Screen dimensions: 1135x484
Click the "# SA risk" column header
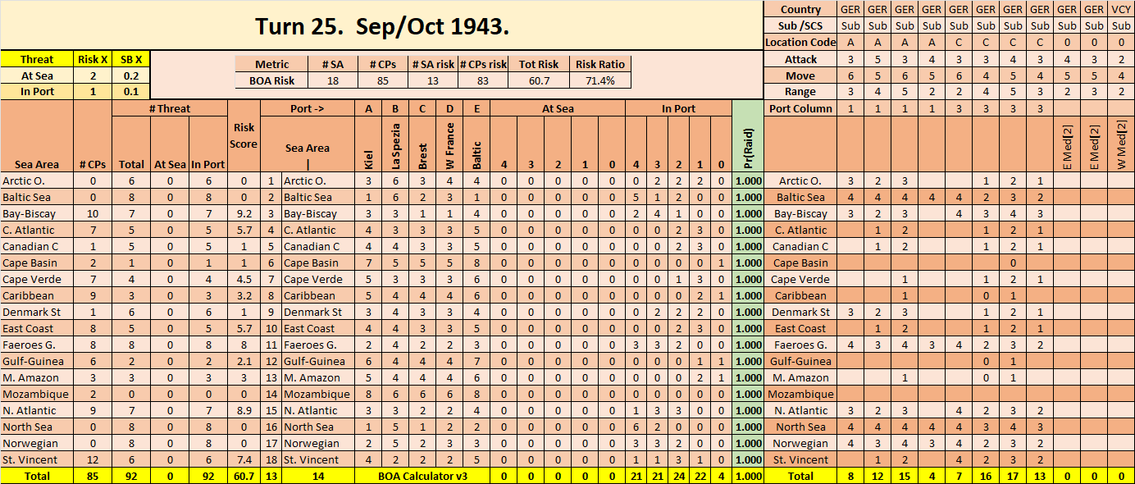(x=432, y=64)
